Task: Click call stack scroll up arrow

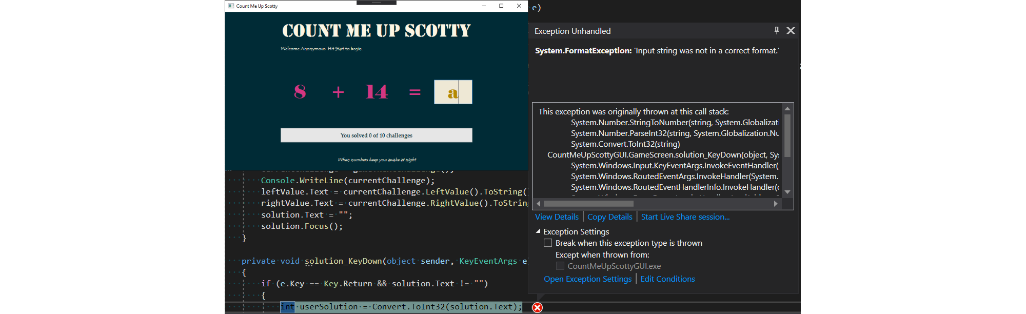Action: [x=787, y=109]
